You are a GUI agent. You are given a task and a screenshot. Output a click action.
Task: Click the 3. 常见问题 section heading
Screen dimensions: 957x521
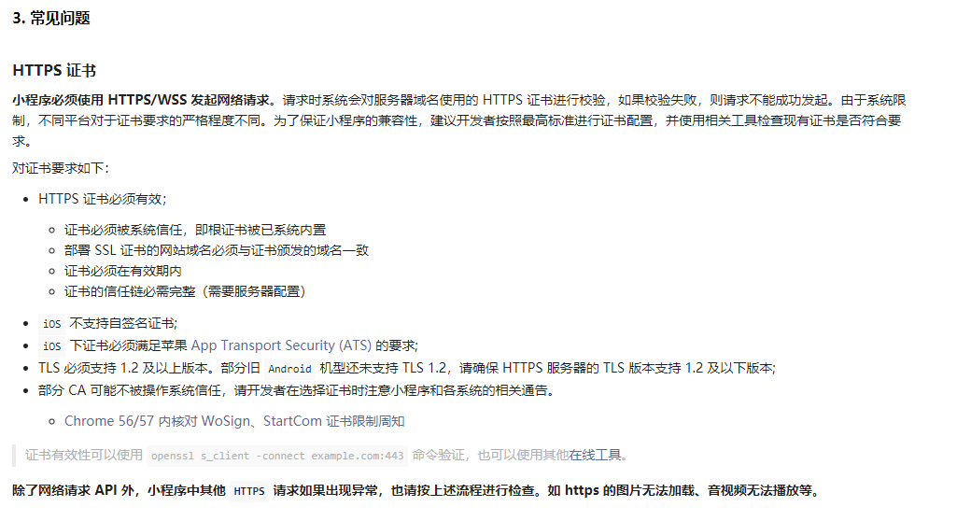point(51,19)
